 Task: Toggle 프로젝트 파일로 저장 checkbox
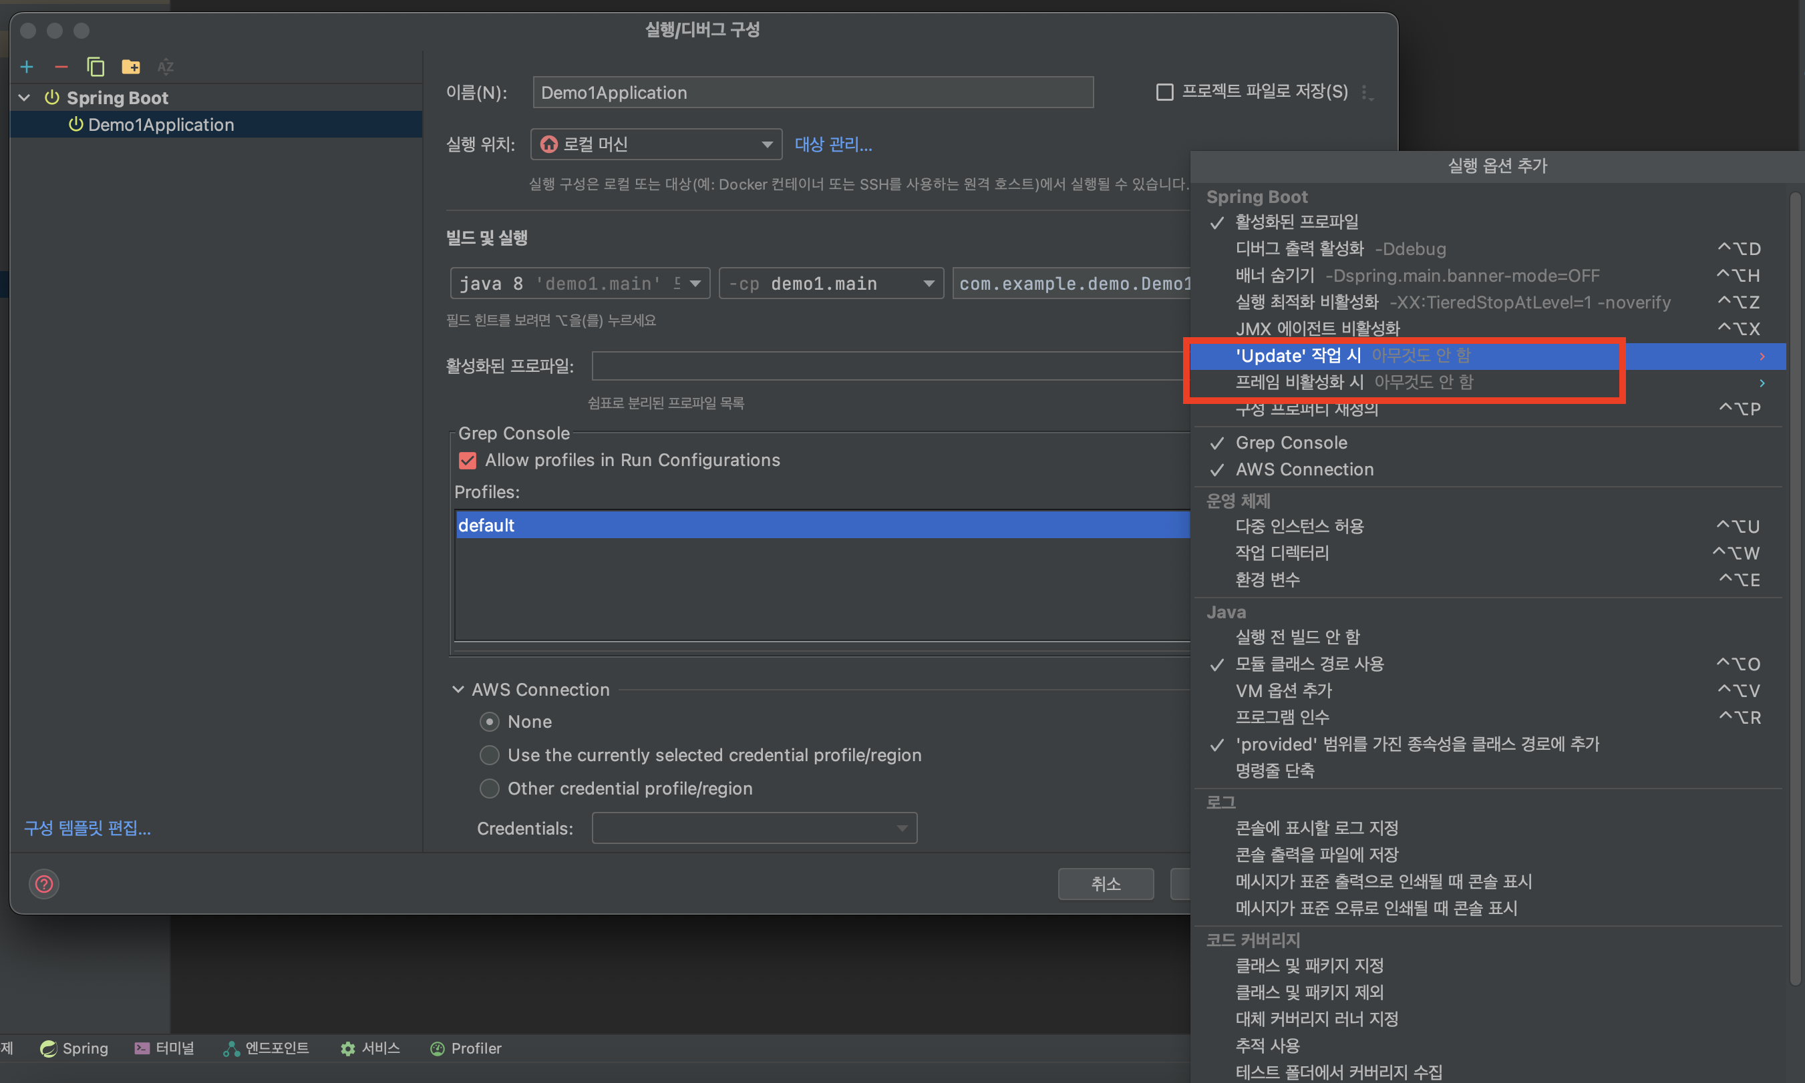click(x=1164, y=92)
